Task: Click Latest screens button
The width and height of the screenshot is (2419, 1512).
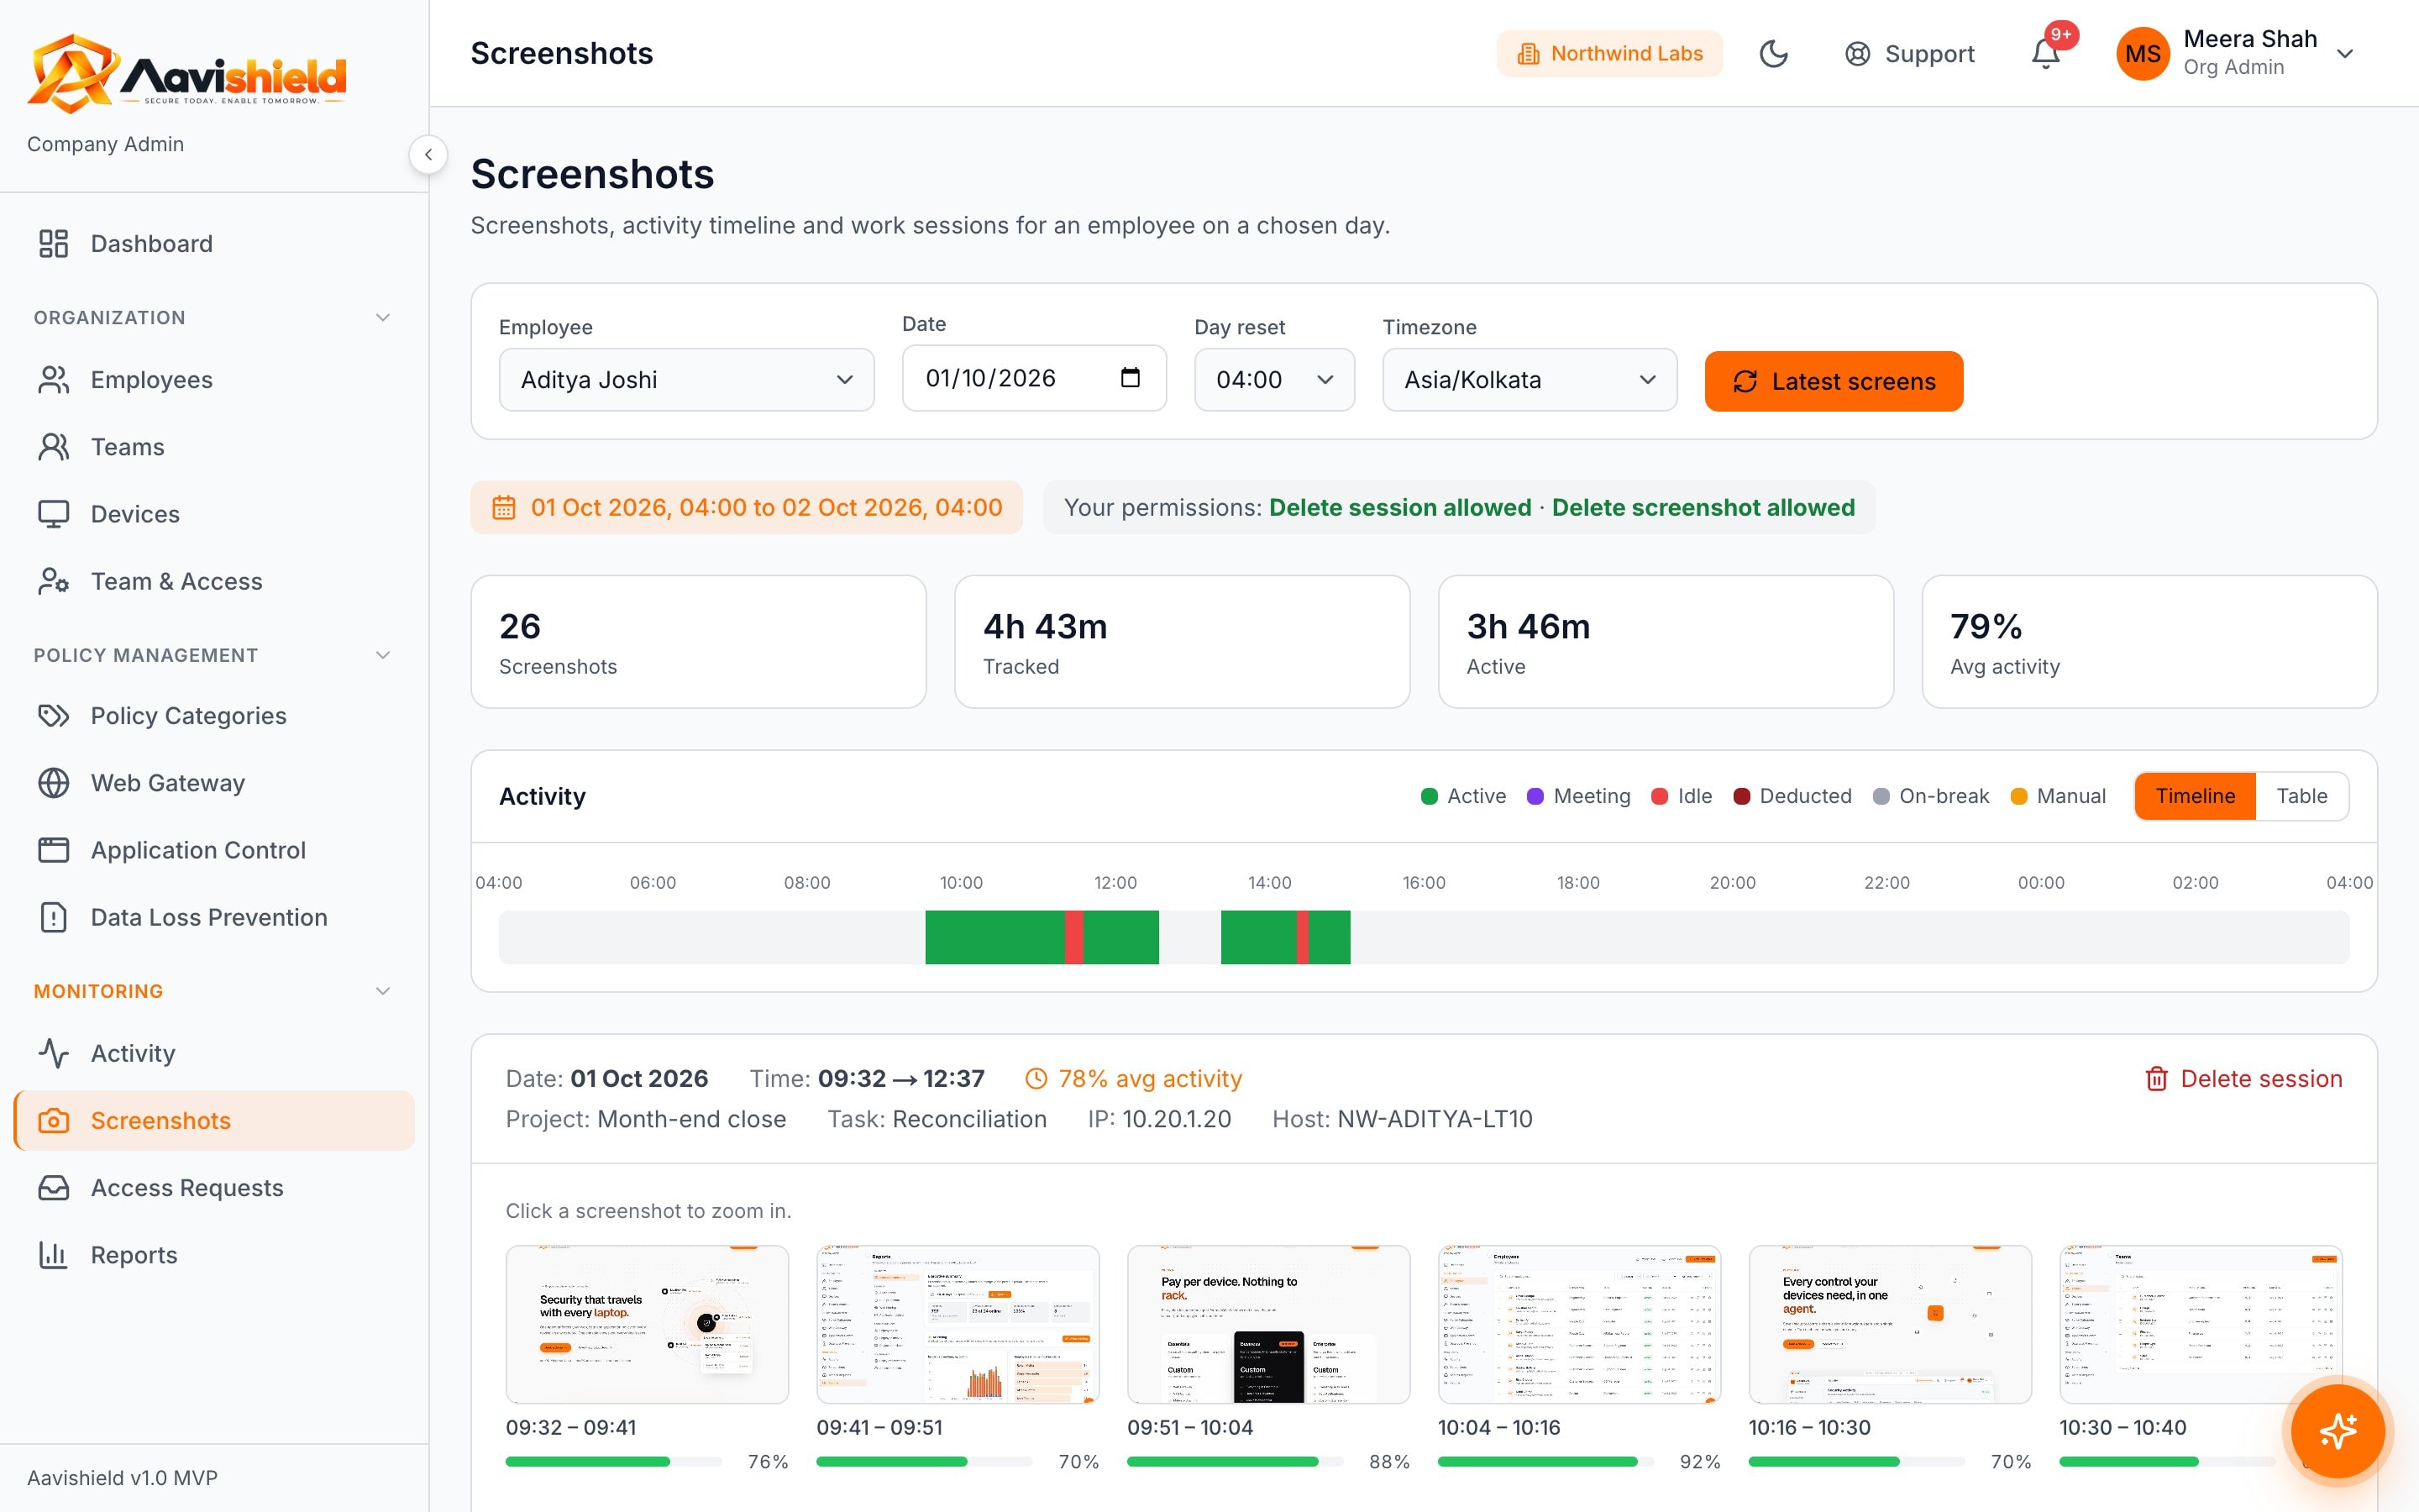Action: pyautogui.click(x=1834, y=381)
